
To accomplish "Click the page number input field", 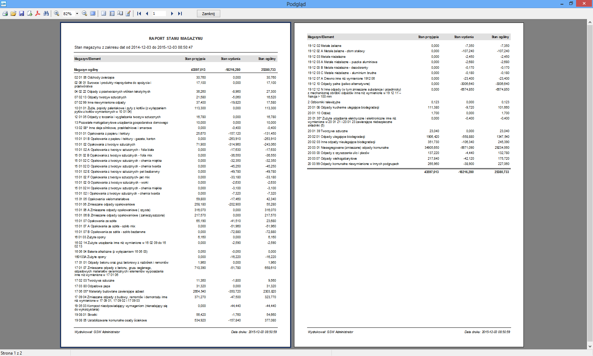I will pyautogui.click(x=159, y=13).
